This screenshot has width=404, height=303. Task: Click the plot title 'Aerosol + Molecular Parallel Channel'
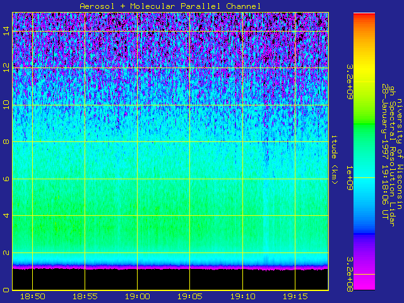[170, 6]
